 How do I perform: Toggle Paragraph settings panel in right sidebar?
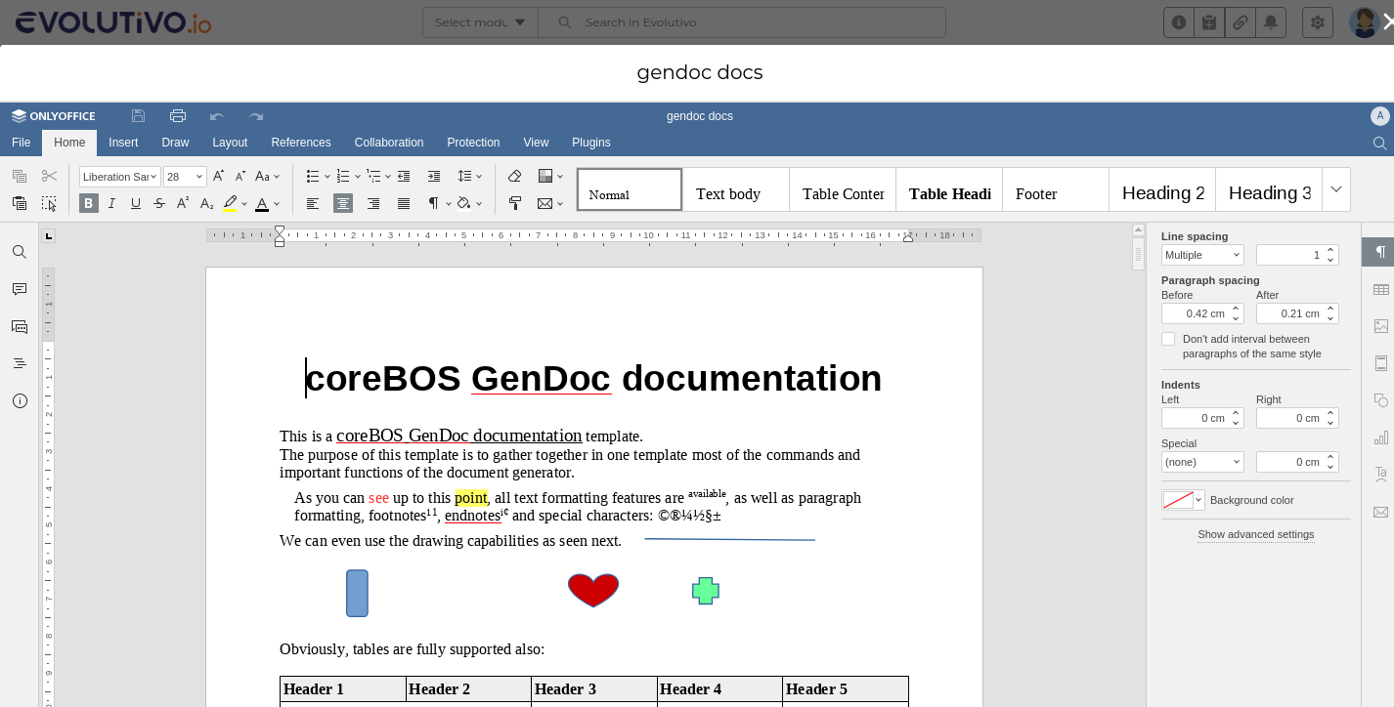point(1380,252)
